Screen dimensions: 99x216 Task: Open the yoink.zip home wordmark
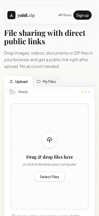click(x=26, y=15)
